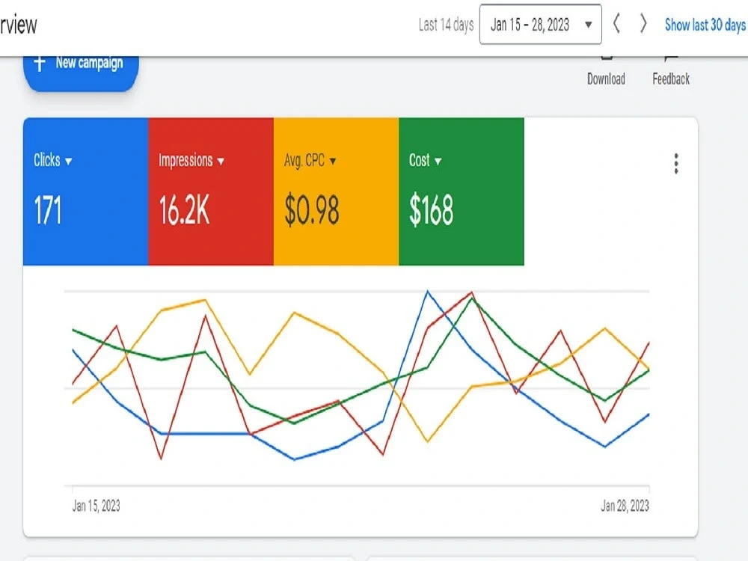
Task: Click the plus icon on New campaign
Action: (x=40, y=63)
